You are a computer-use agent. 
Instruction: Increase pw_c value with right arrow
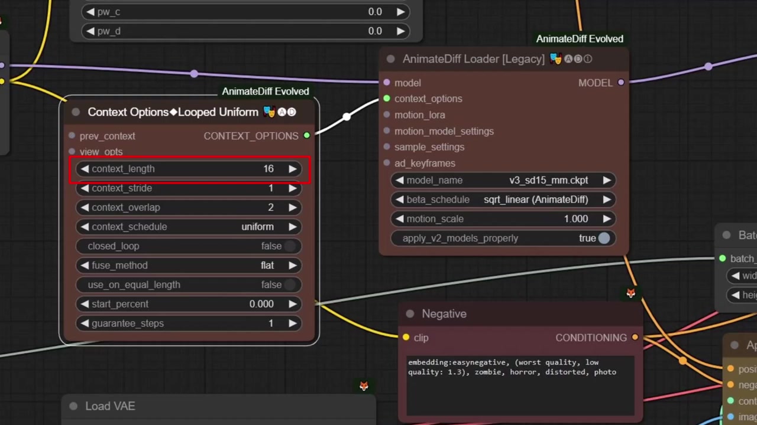400,12
